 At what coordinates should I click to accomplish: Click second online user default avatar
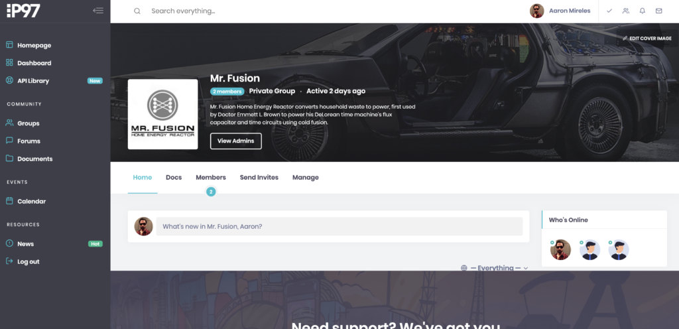click(589, 250)
